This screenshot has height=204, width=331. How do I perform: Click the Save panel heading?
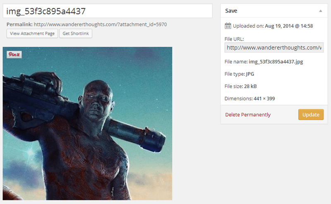click(x=231, y=11)
